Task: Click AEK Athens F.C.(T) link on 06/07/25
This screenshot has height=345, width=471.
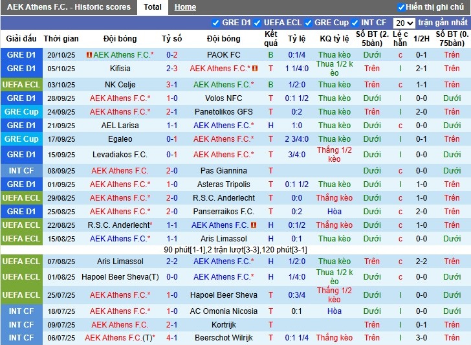Action: click(x=120, y=338)
